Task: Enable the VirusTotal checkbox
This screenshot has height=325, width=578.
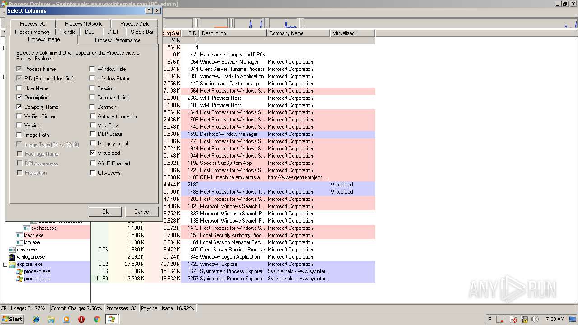Action: 93,125
